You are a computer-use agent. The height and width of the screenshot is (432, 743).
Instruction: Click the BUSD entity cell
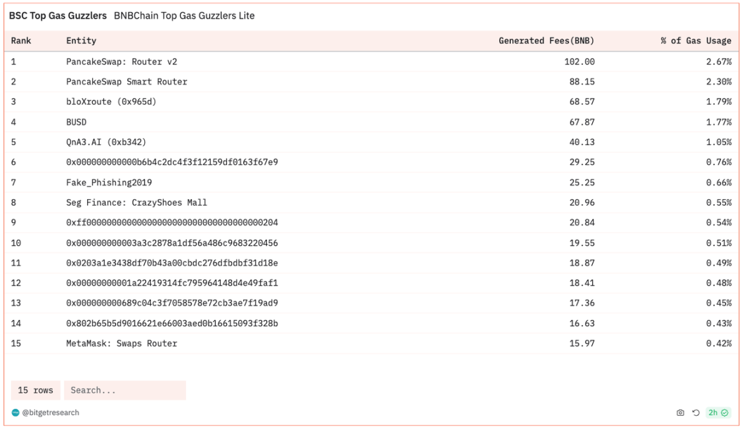[x=76, y=122]
